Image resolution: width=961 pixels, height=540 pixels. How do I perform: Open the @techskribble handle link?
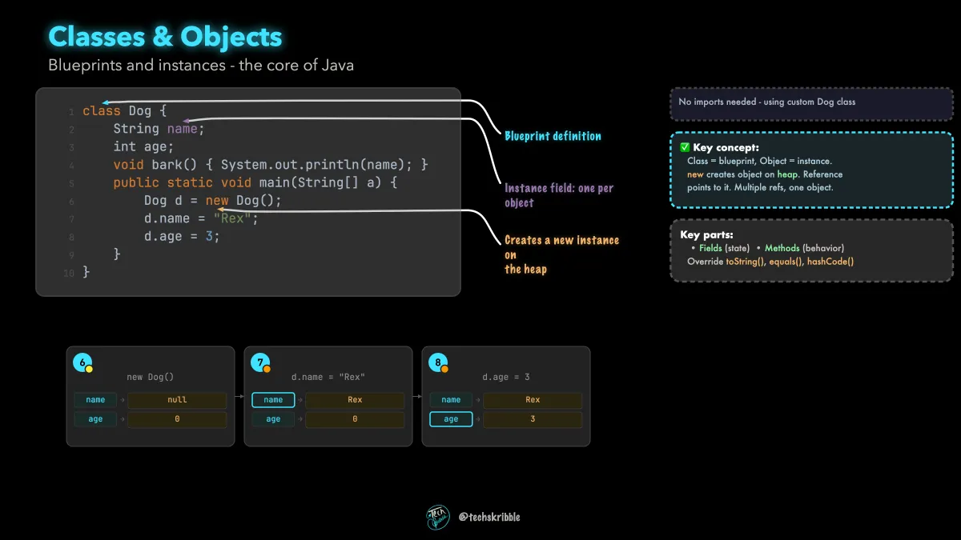(x=489, y=517)
